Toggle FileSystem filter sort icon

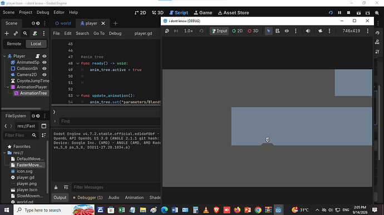point(44,135)
